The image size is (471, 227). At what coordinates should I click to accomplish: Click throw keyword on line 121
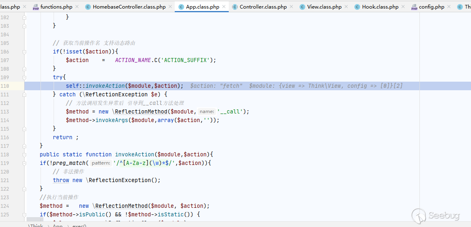pyautogui.click(x=61, y=180)
